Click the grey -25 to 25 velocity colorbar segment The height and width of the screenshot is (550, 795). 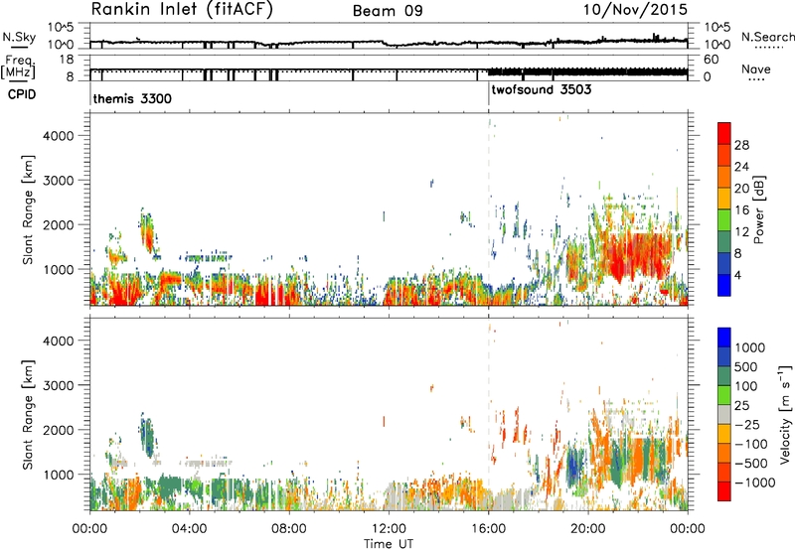724,415
